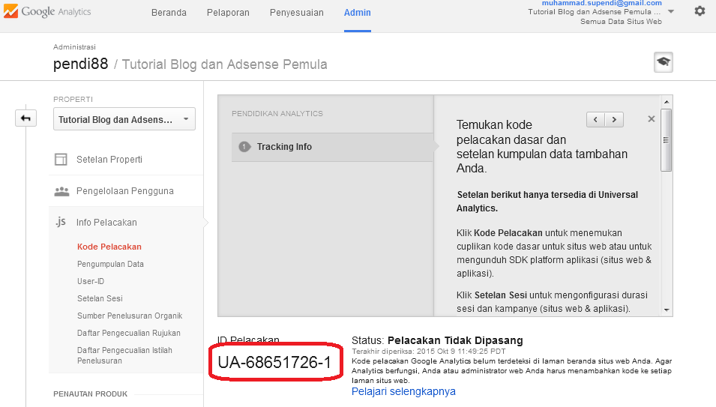Open the User-ID settings
The height and width of the screenshot is (407, 716).
[91, 282]
